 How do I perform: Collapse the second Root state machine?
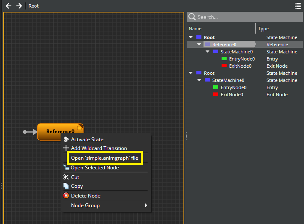(191, 73)
